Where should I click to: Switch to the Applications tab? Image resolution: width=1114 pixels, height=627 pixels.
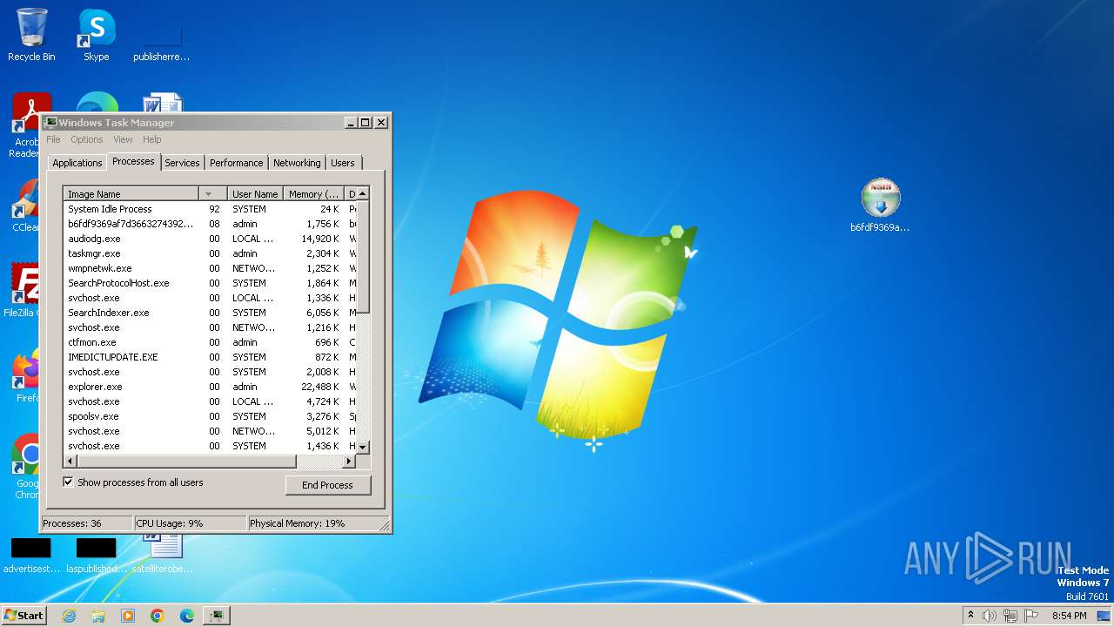(77, 163)
